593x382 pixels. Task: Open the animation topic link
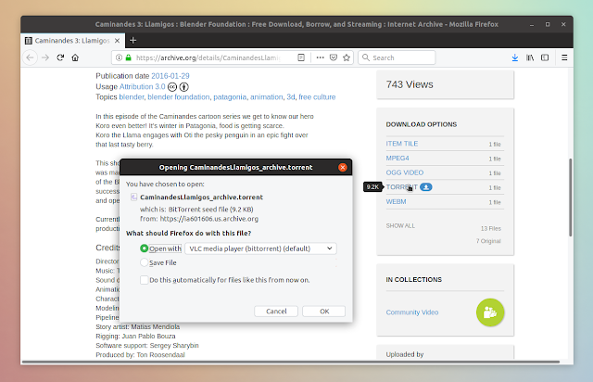click(266, 97)
